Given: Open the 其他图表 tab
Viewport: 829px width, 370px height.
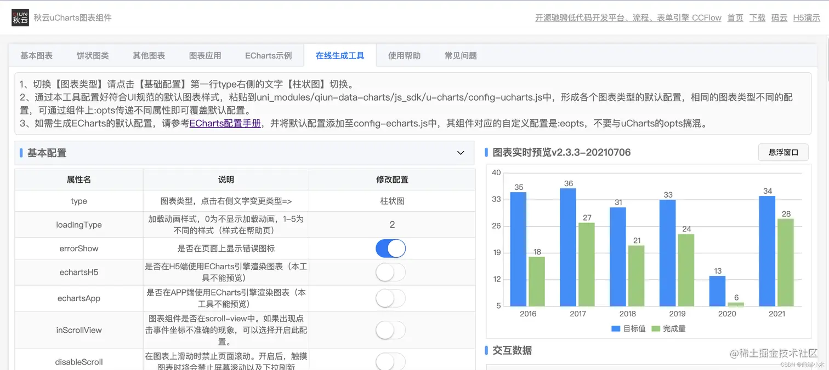Looking at the screenshot, I should click(x=149, y=56).
